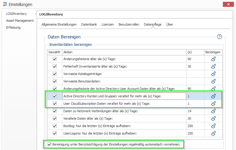Click the Einstellungen sliders icon in title bar
Image resolution: width=236 pixels, height=150 pixels.
5,4
